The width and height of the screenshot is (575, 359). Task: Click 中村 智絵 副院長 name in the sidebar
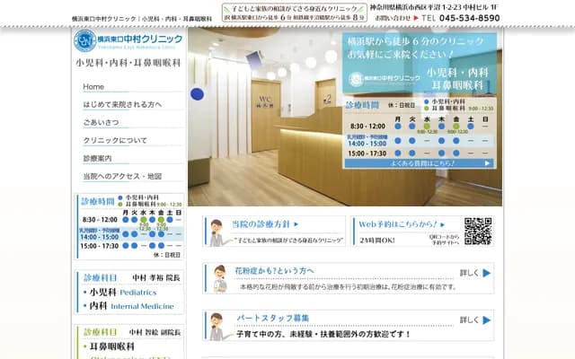click(x=155, y=333)
